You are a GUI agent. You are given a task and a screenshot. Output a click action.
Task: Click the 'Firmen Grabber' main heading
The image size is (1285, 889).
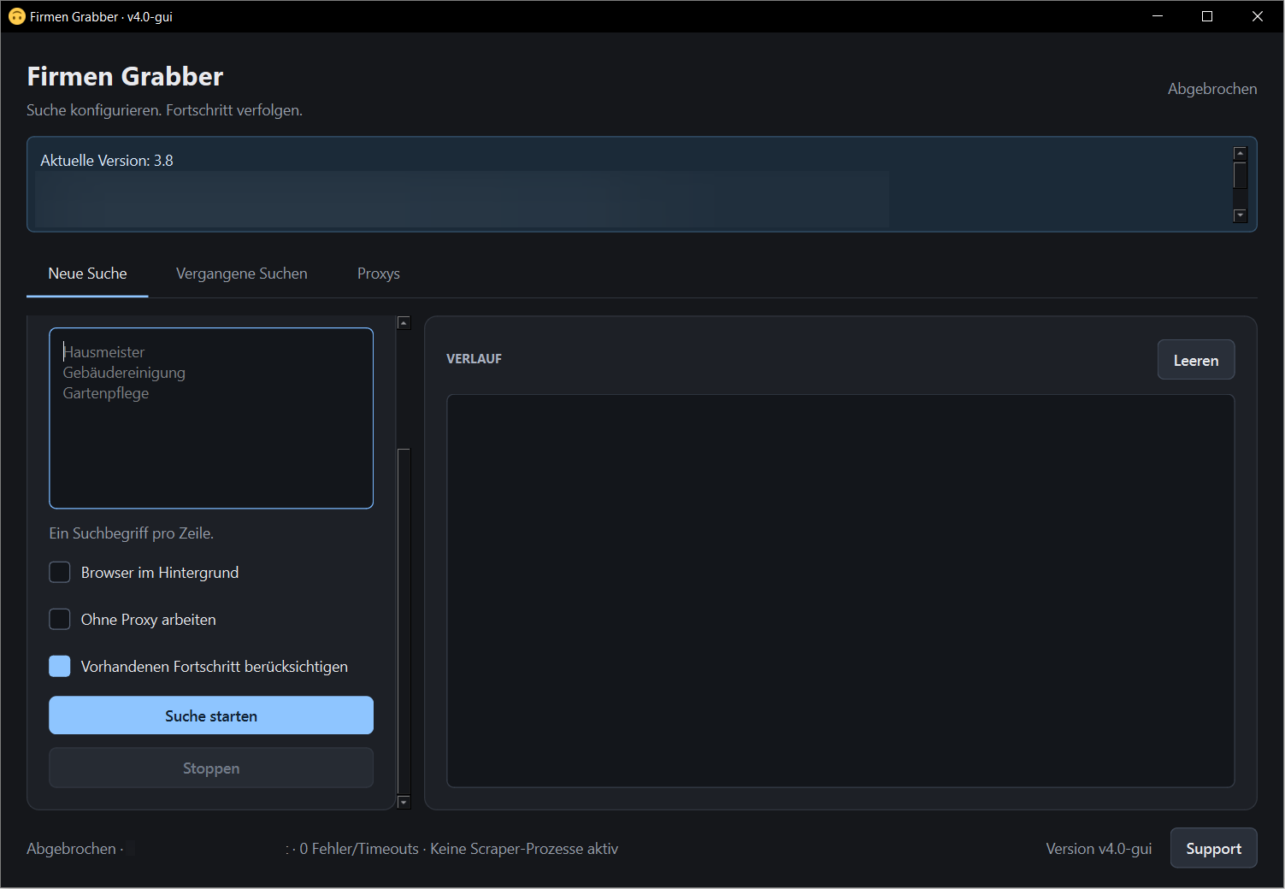(125, 76)
